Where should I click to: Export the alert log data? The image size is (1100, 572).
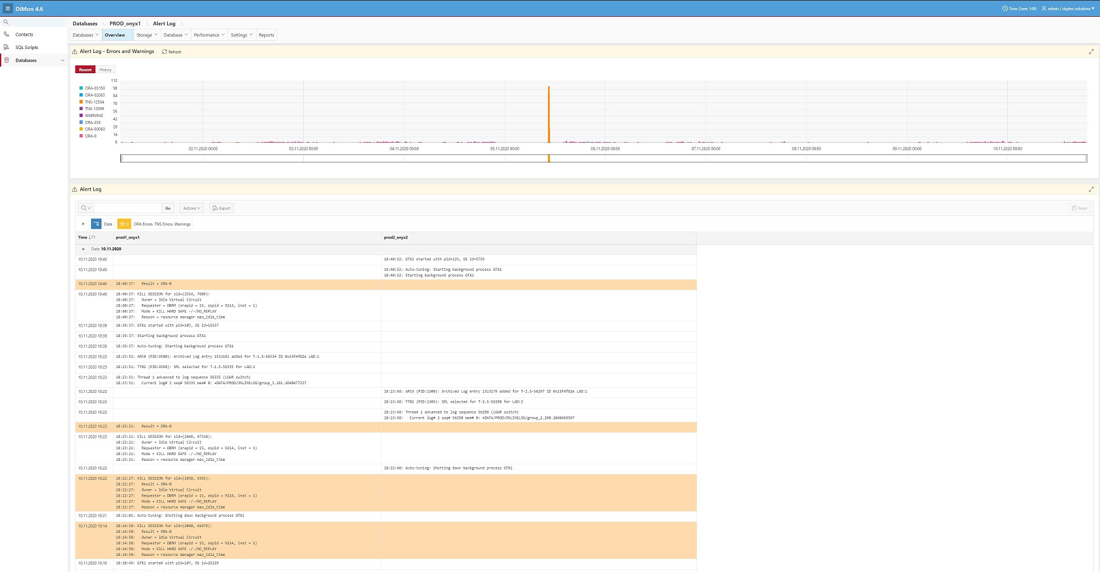[x=221, y=209]
